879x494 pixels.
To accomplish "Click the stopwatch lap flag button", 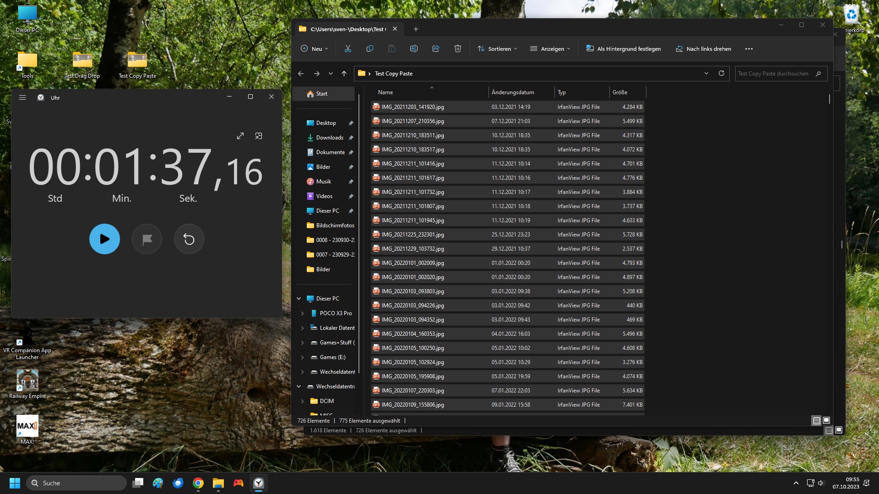I will 147,239.
